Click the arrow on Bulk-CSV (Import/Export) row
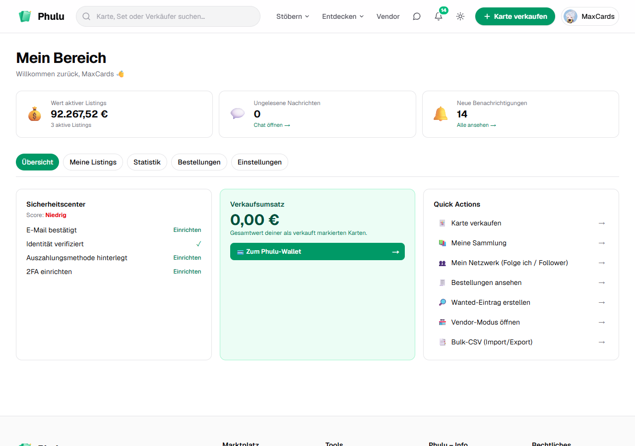This screenshot has width=635, height=446. point(602,342)
